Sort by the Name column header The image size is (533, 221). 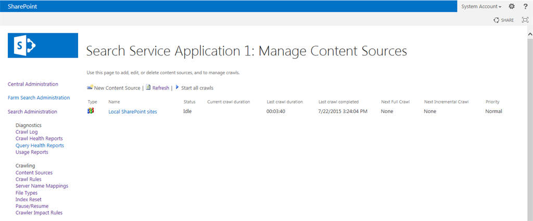[114, 102]
